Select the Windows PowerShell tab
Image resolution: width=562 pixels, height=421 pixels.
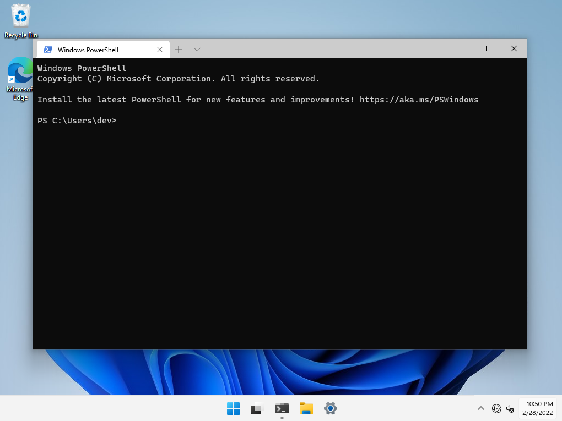[103, 50]
